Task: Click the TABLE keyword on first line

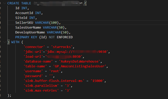Action: 26,3
